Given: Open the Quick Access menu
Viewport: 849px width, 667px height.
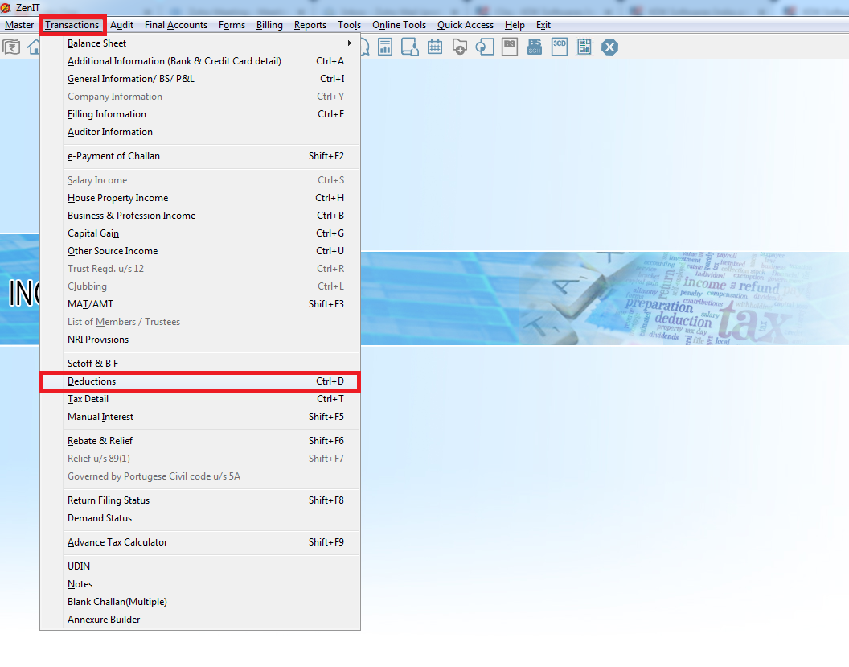Looking at the screenshot, I should (466, 25).
